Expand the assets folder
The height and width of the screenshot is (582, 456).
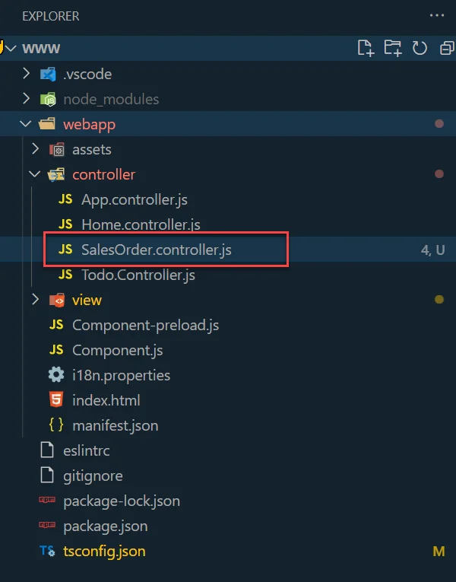pos(35,149)
